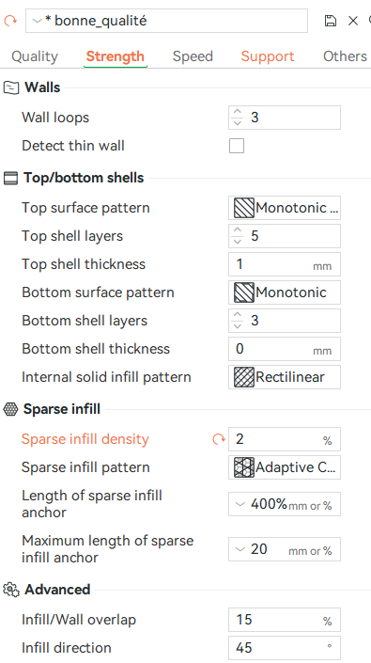Increase Wall loops with up arrow
This screenshot has width=371, height=663.
coord(238,113)
